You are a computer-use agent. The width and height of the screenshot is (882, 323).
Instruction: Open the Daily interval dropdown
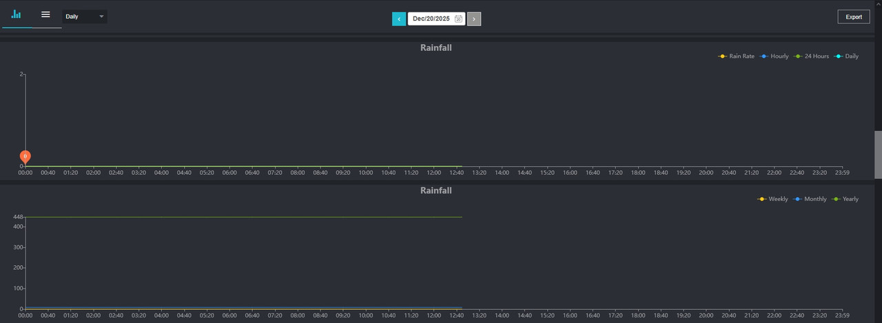(85, 16)
